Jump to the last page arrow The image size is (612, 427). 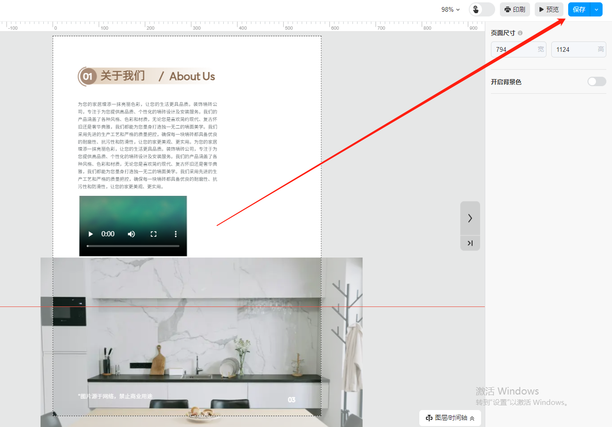point(470,243)
